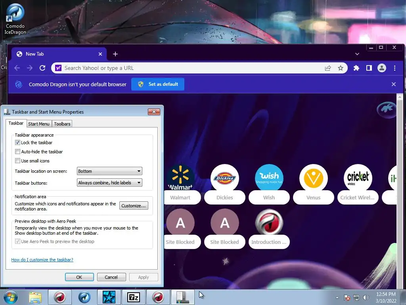The image size is (406, 305).
Task: Open the Venus shortcut tile
Action: pos(313,184)
